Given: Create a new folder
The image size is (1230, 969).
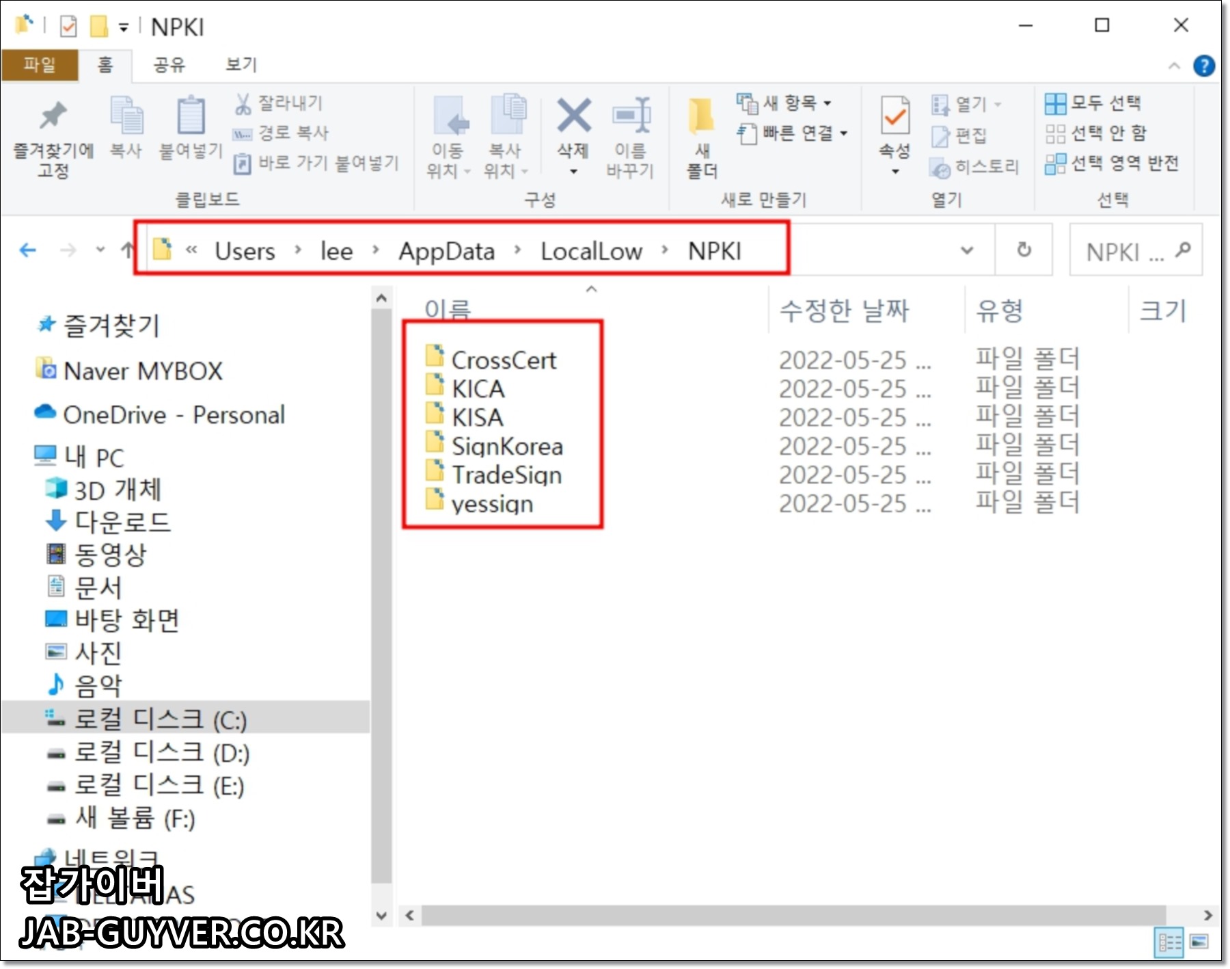Looking at the screenshot, I should point(702,138).
